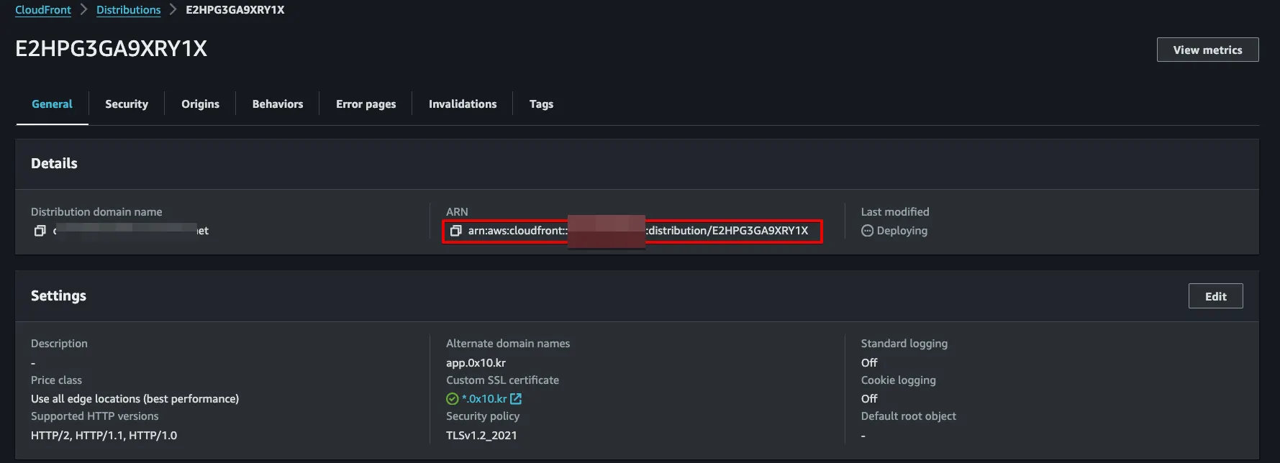Click the TLSv1.2_2021 security policy value
1280x463 pixels.
click(481, 436)
